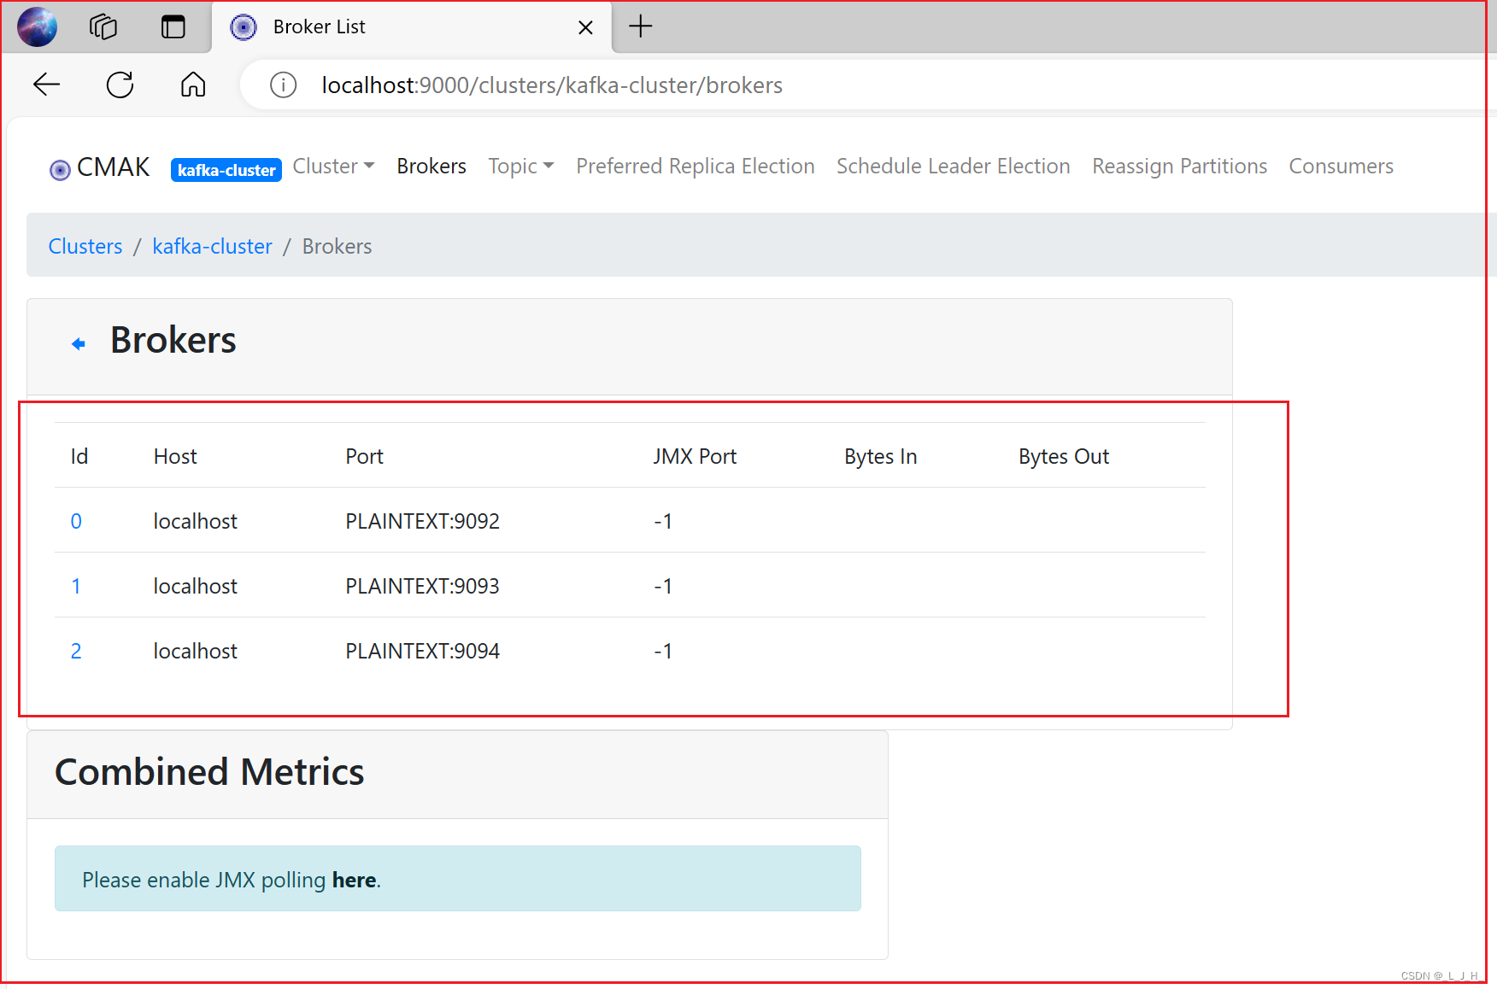Select Brokers in the navigation bar
The width and height of the screenshot is (1497, 989).
[x=431, y=166]
